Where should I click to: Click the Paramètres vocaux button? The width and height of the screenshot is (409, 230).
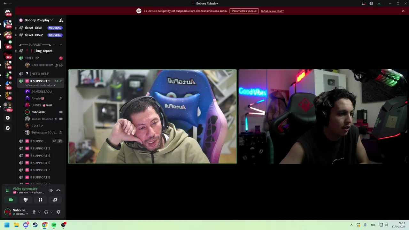(244, 11)
